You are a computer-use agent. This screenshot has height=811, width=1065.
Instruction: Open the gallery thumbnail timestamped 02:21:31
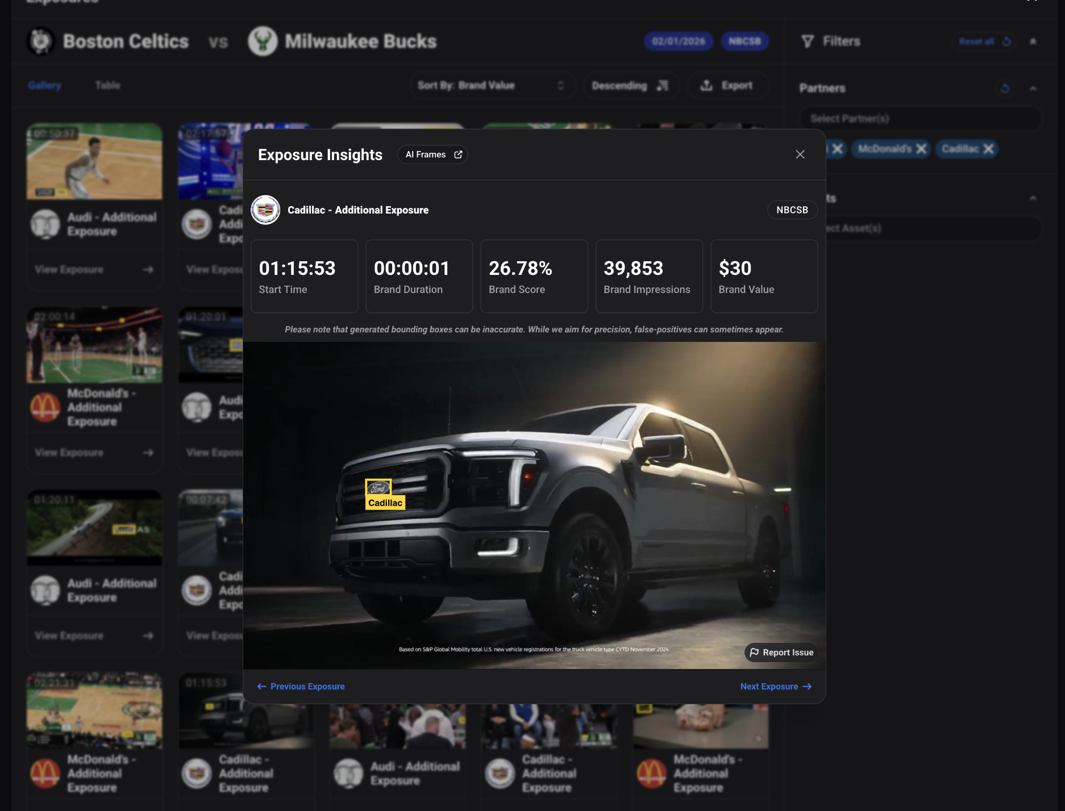pos(94,711)
